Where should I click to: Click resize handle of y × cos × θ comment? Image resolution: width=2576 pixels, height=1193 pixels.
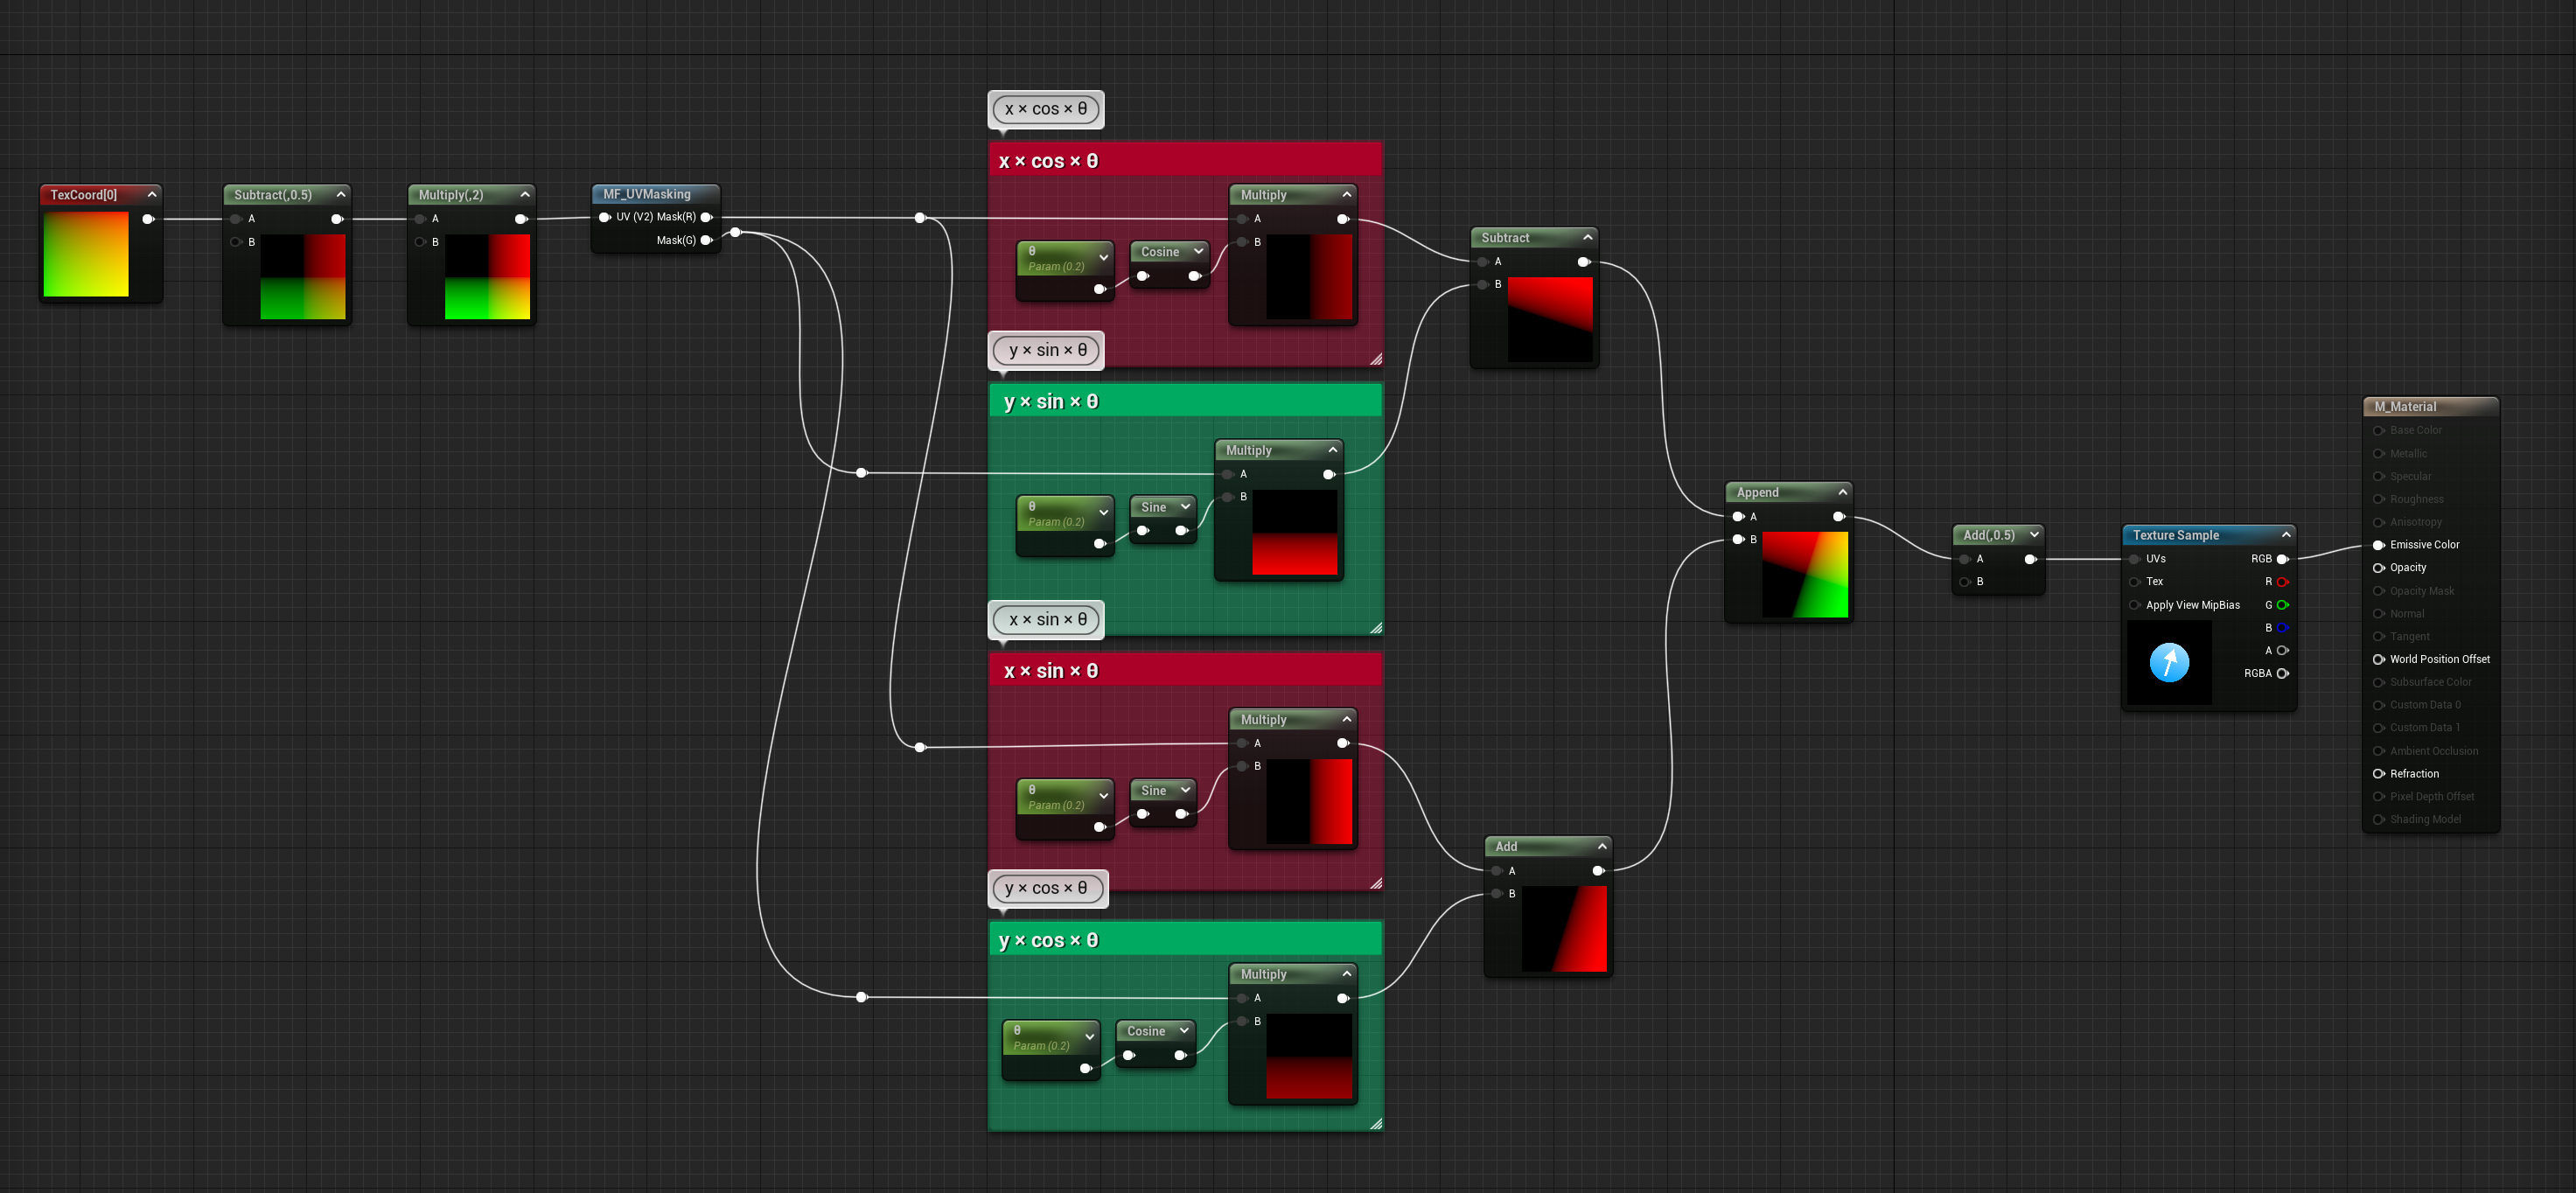coord(1376,1124)
